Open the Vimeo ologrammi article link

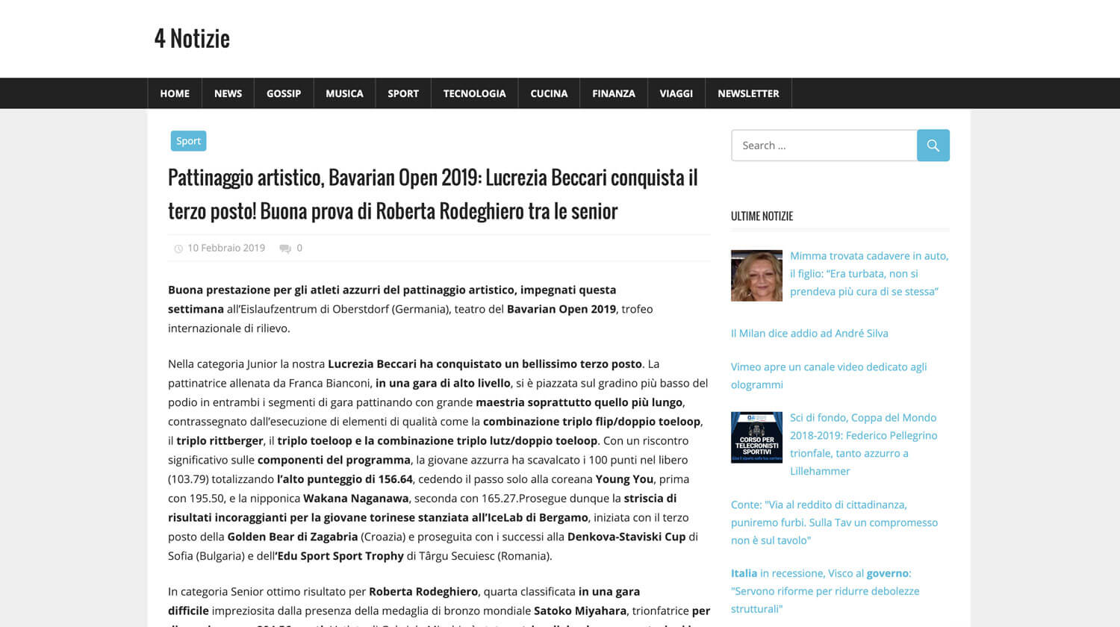click(829, 375)
